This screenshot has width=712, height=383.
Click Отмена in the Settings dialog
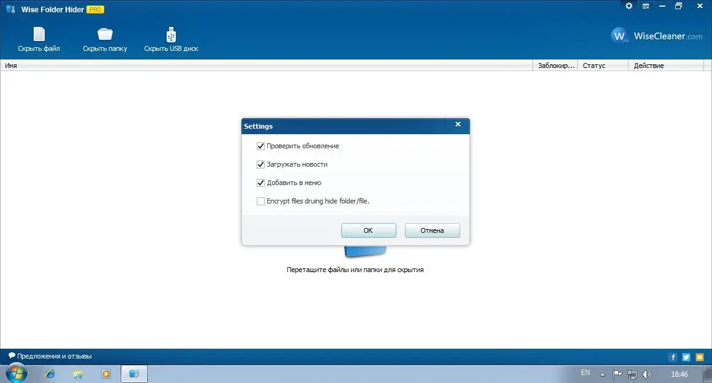click(433, 230)
